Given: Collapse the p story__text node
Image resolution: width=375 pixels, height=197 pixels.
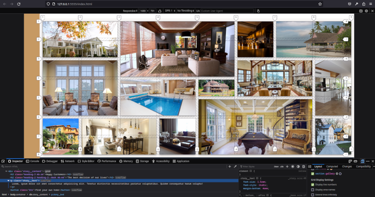Looking at the screenshot, I should [8, 181].
